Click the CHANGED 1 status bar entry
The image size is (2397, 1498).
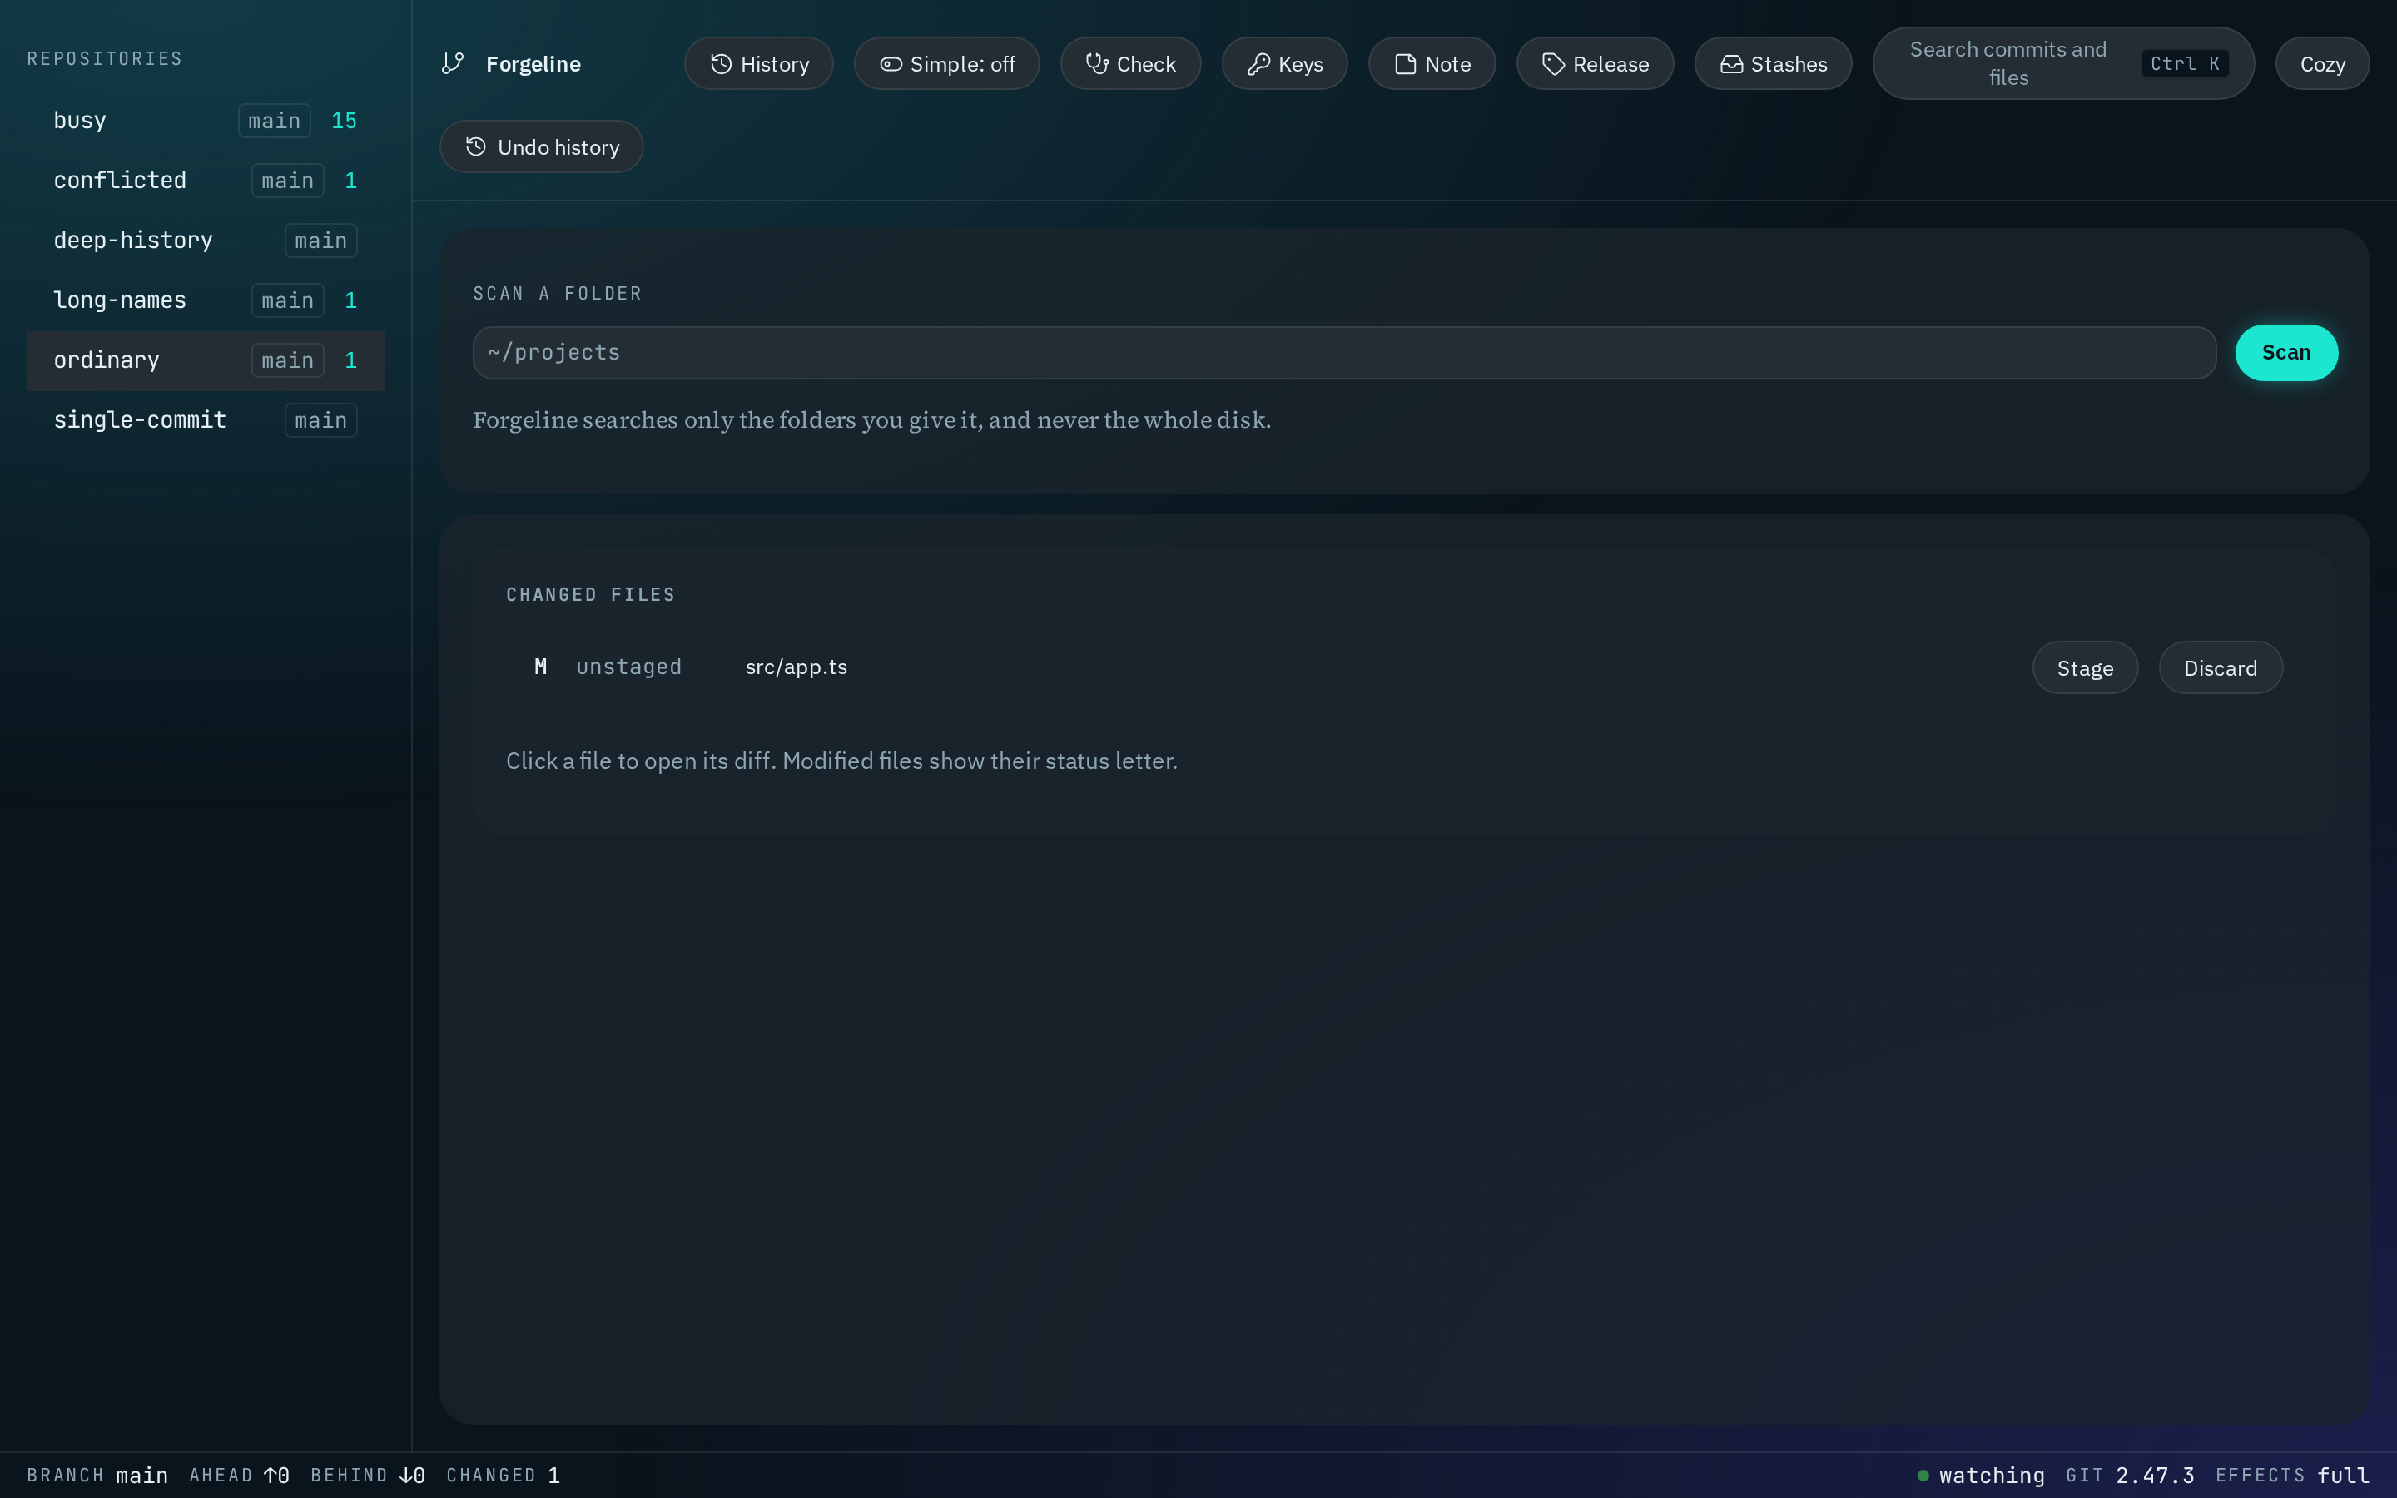(504, 1476)
